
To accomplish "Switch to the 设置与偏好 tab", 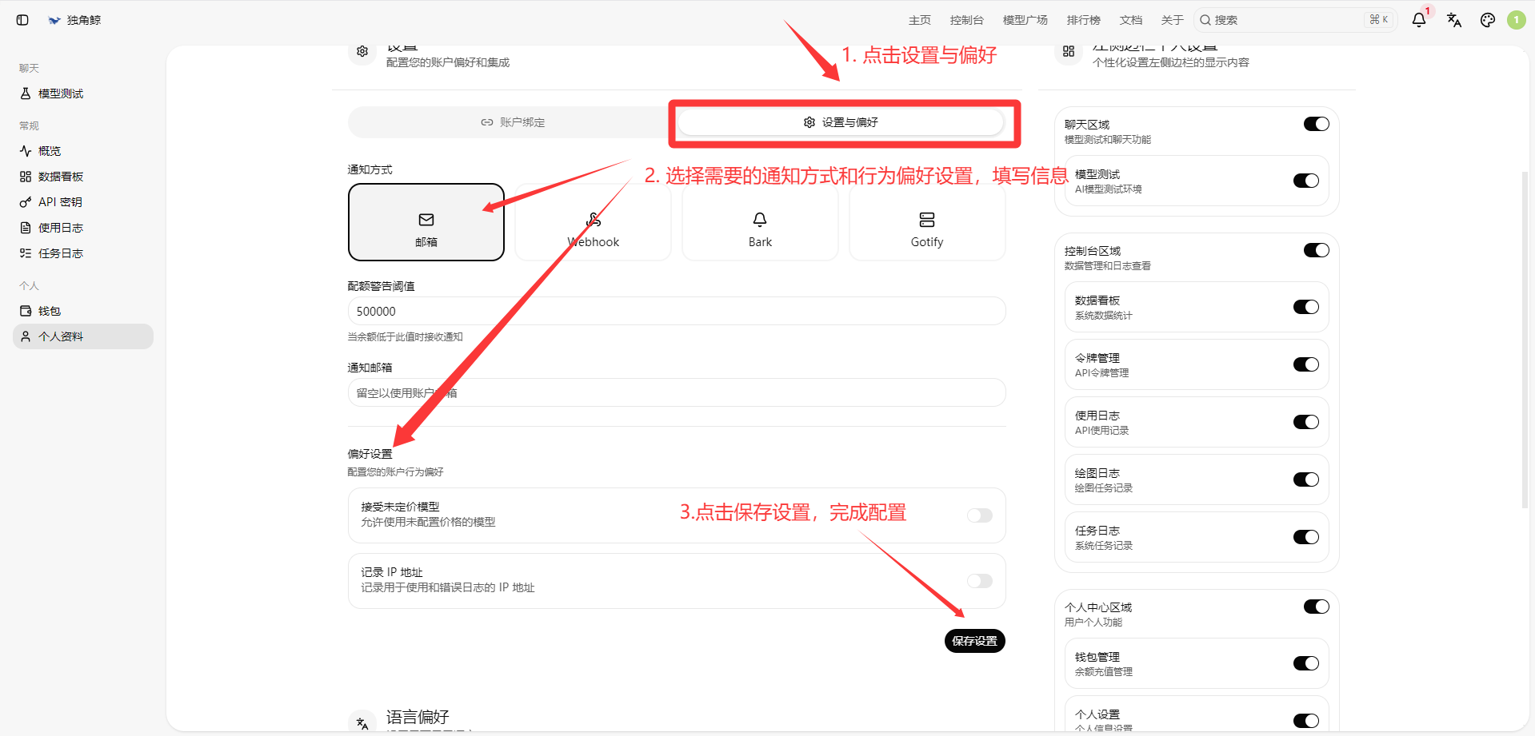I will (840, 122).
